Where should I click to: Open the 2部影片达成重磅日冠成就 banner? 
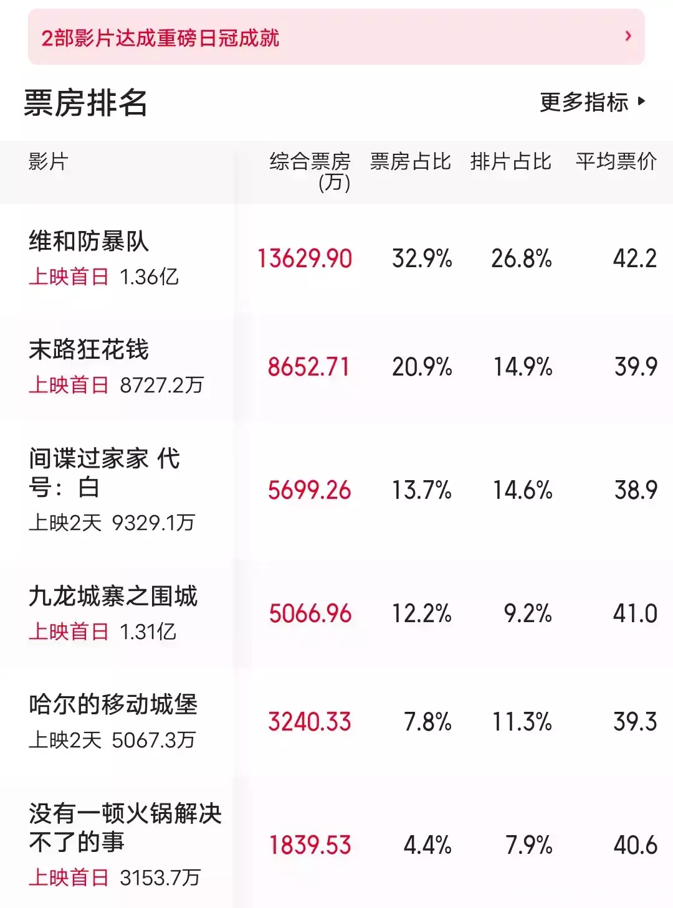(161, 38)
